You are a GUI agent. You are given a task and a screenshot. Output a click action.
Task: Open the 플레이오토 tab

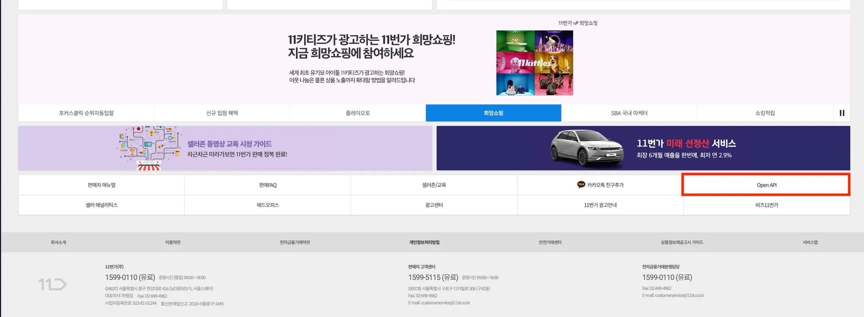(358, 113)
